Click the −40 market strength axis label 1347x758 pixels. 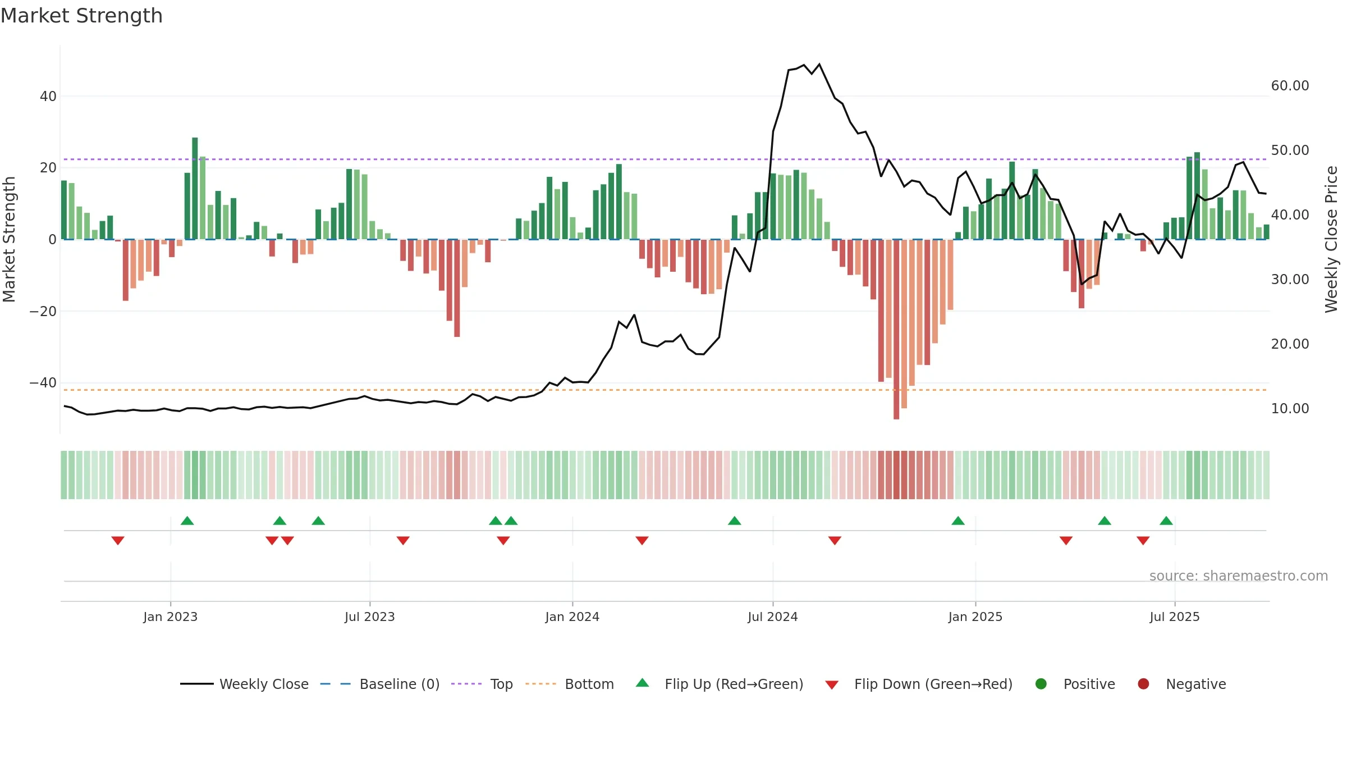click(x=43, y=383)
